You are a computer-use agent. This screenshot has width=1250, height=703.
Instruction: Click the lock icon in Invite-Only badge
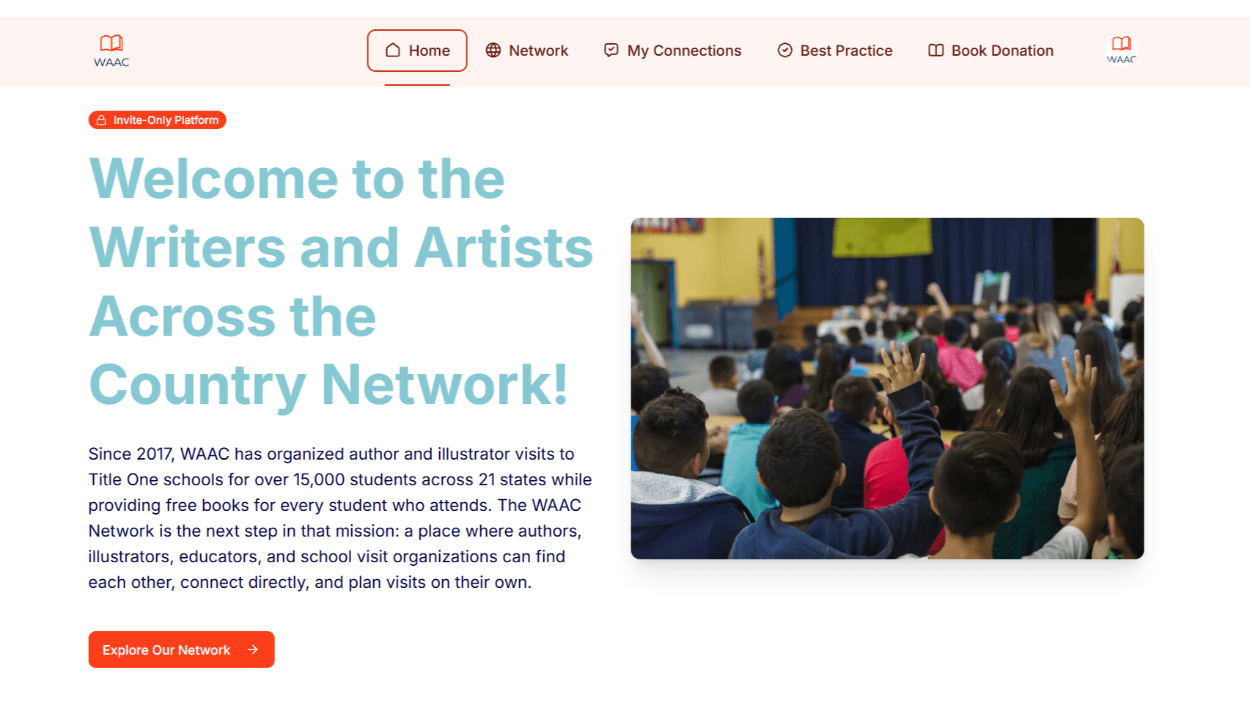tap(102, 120)
